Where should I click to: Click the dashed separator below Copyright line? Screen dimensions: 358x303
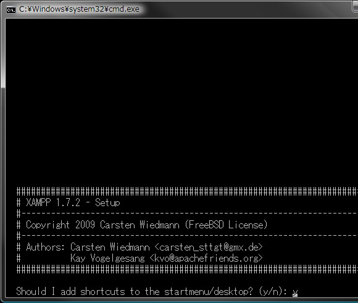[187, 236]
